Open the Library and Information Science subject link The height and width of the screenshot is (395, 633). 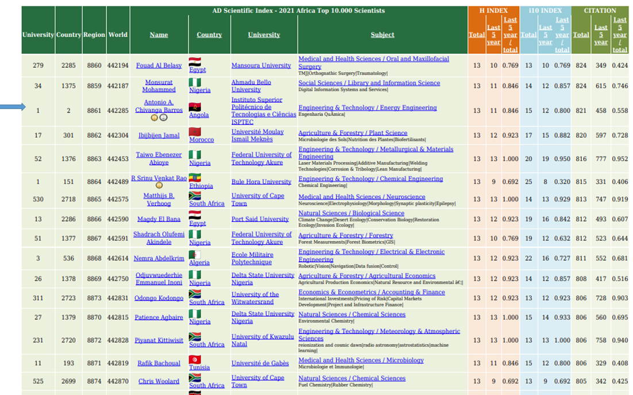[x=369, y=83]
